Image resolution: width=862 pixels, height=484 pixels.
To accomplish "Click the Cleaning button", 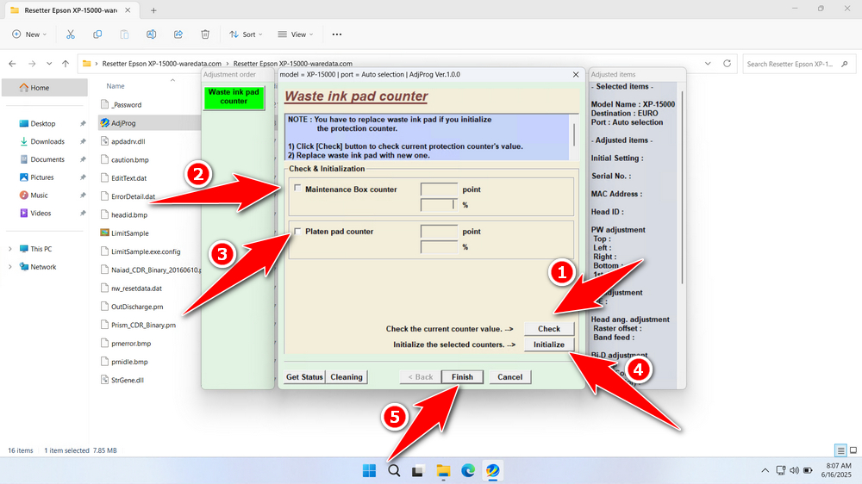I will point(347,377).
